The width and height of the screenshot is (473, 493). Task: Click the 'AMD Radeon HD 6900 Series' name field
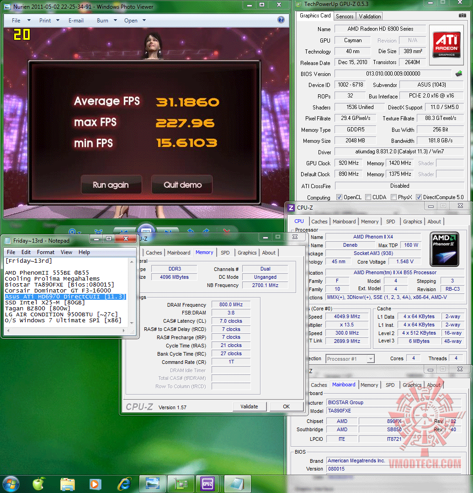click(x=380, y=29)
